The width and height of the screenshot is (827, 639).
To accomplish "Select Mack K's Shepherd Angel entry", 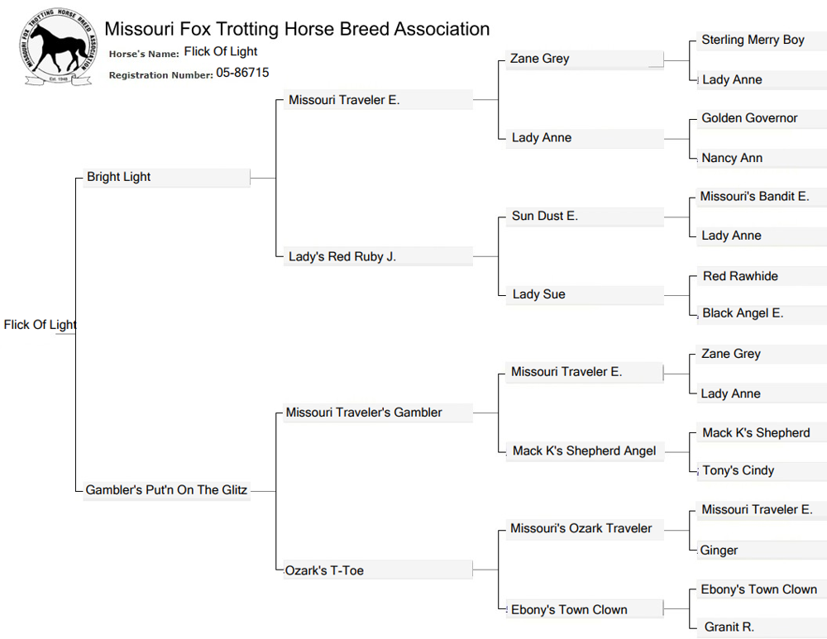I will click(584, 451).
